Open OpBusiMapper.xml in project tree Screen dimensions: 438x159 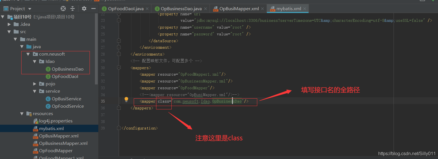coord(59,136)
